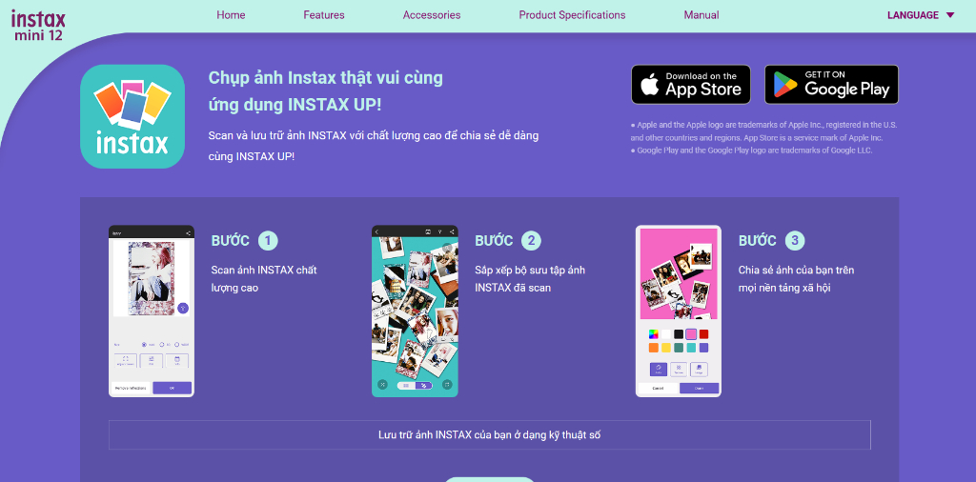Go to the Home menu item
The height and width of the screenshot is (482, 976).
(231, 15)
